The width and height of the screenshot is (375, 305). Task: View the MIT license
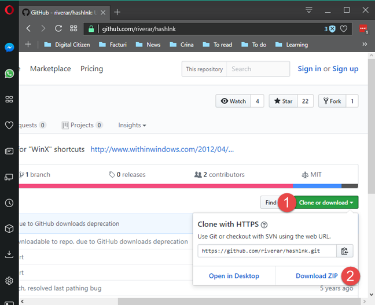coord(311,175)
